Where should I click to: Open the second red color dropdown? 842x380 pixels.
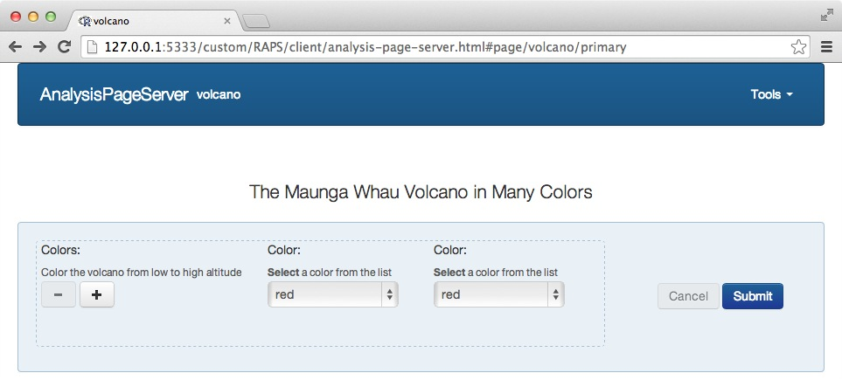tap(499, 295)
